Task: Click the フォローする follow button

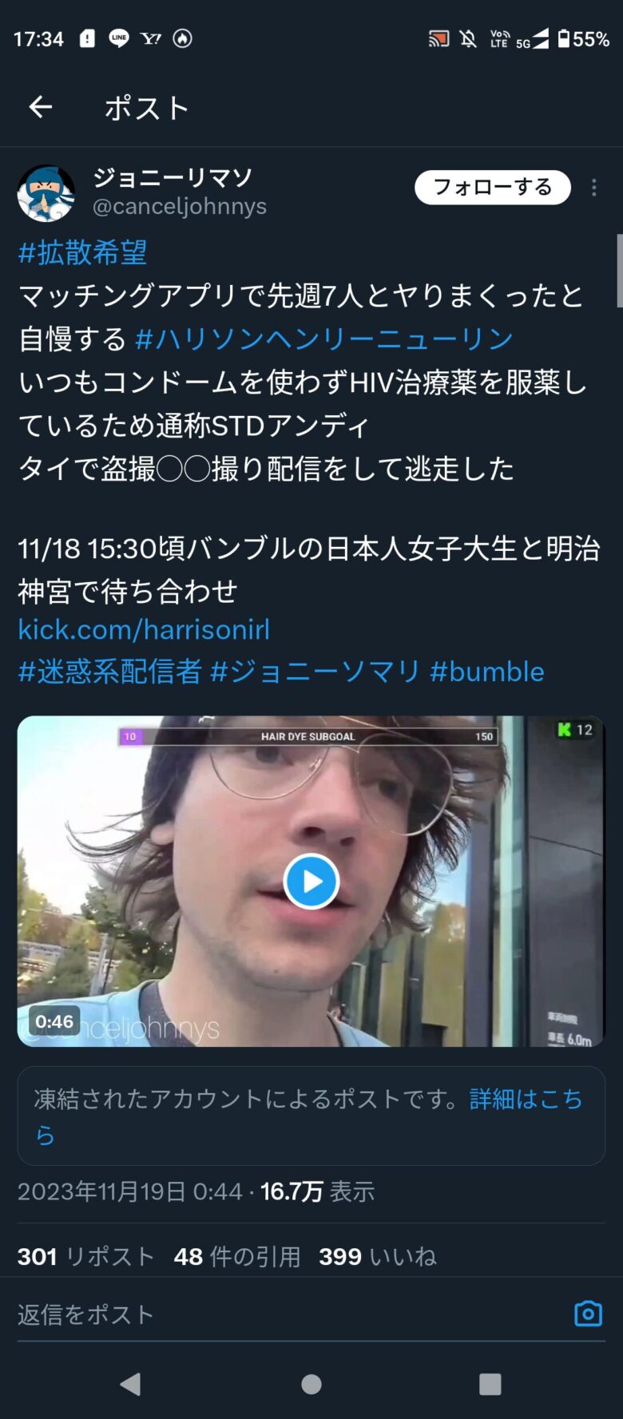Action: pos(493,188)
